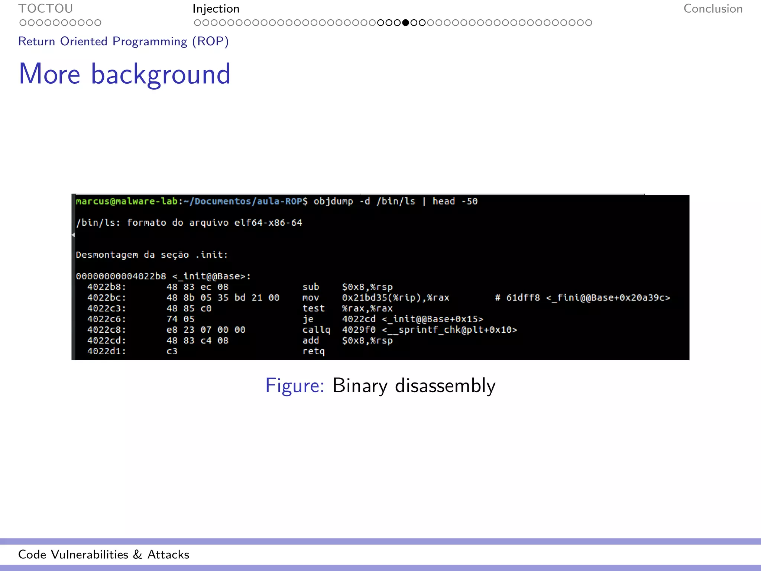
Task: Click address '4022d1:' retq instruction row
Action: 206,351
